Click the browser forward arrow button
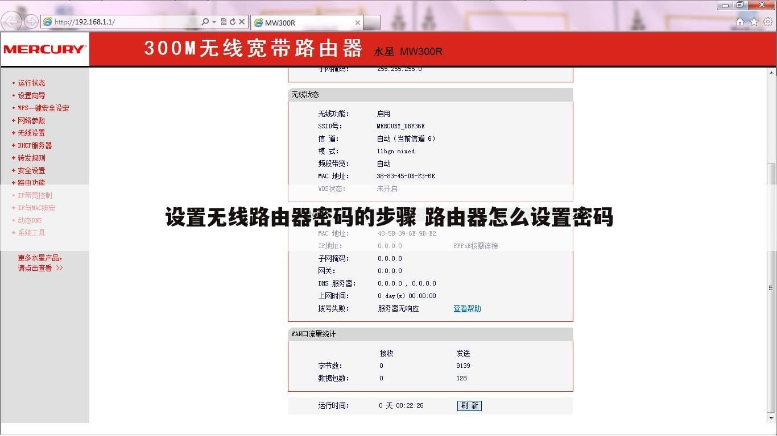The width and height of the screenshot is (777, 436). coord(31,22)
